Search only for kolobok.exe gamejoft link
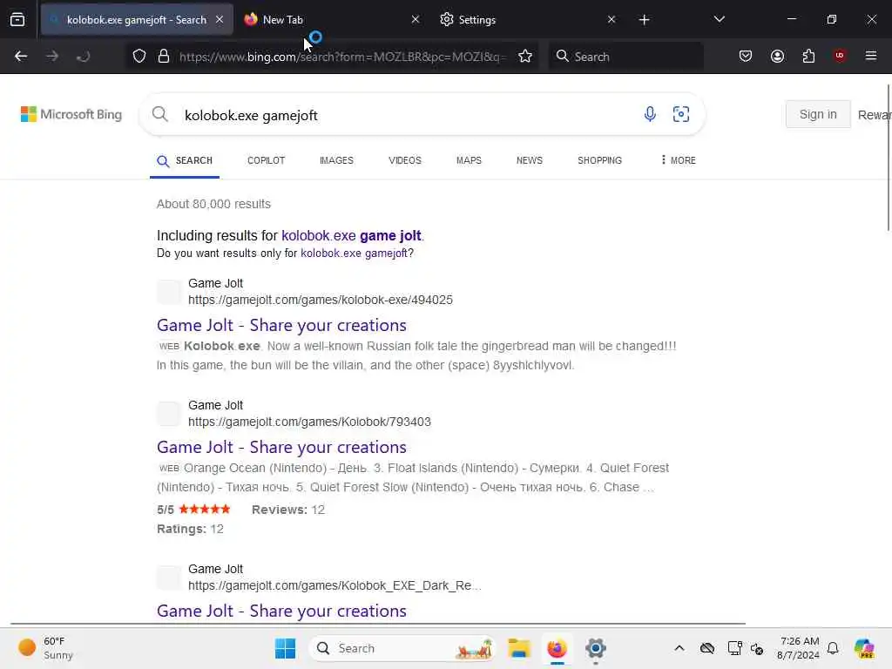This screenshot has height=669, width=892. tap(354, 253)
